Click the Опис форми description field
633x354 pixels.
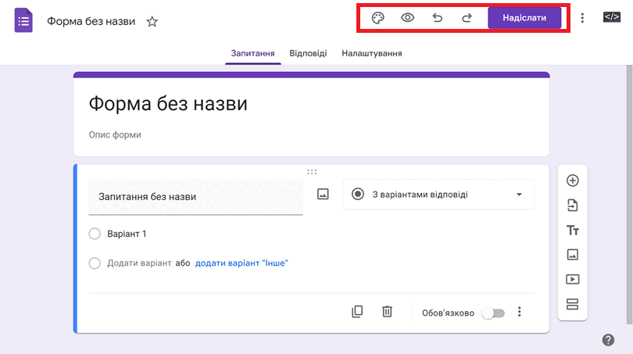(x=115, y=135)
